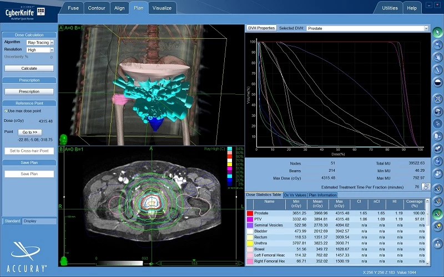Open the Plan Information tab

[x=322, y=195]
